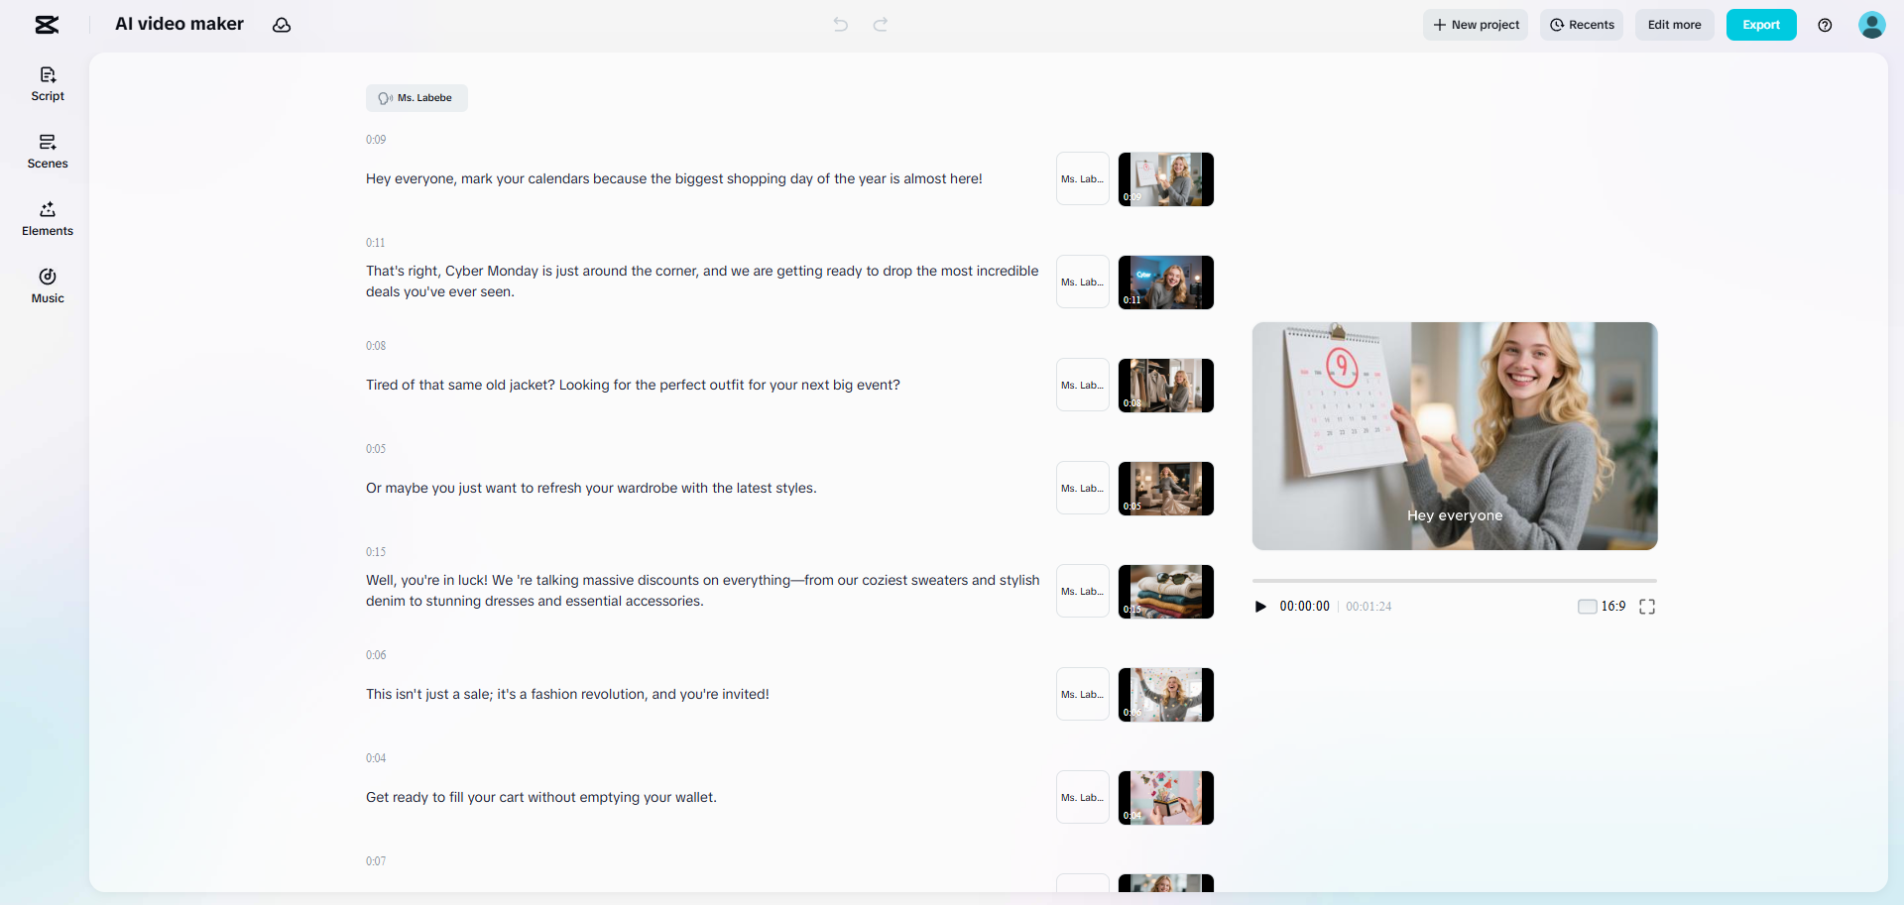Click the video preview image

(1455, 436)
